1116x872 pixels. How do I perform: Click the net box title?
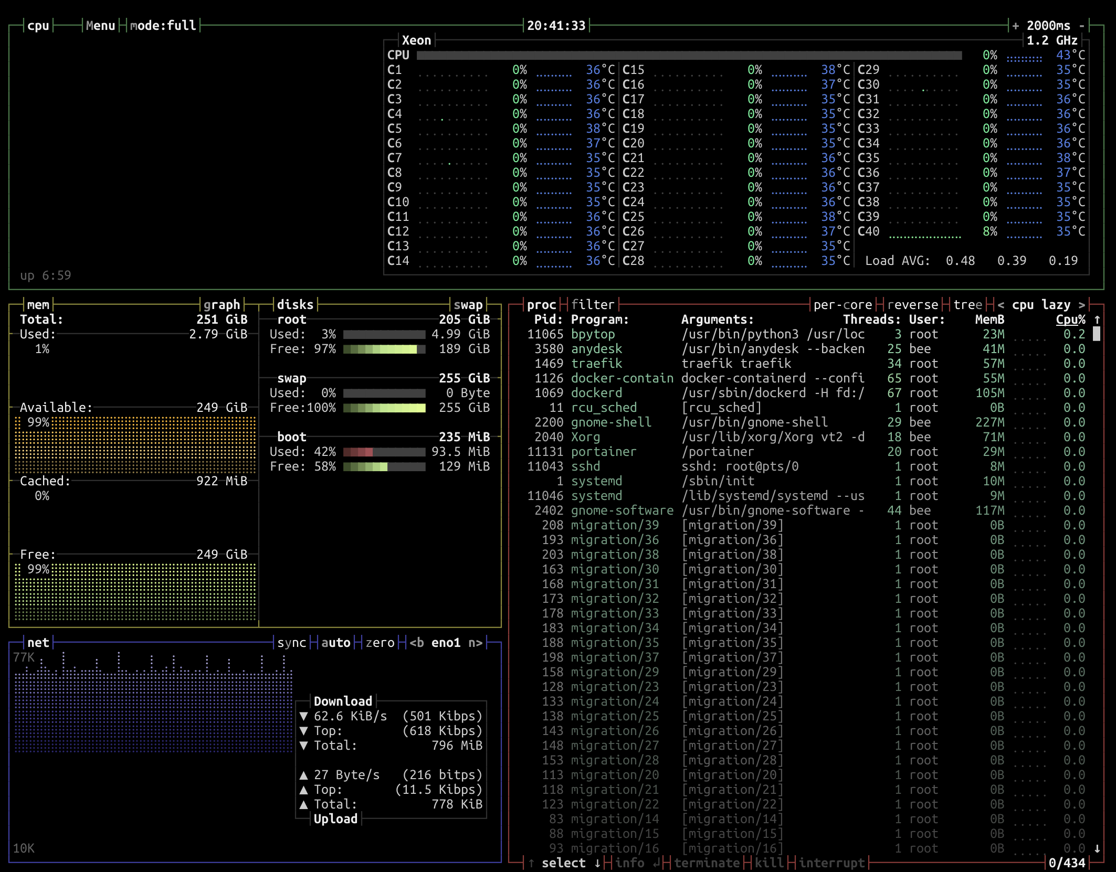pos(38,642)
